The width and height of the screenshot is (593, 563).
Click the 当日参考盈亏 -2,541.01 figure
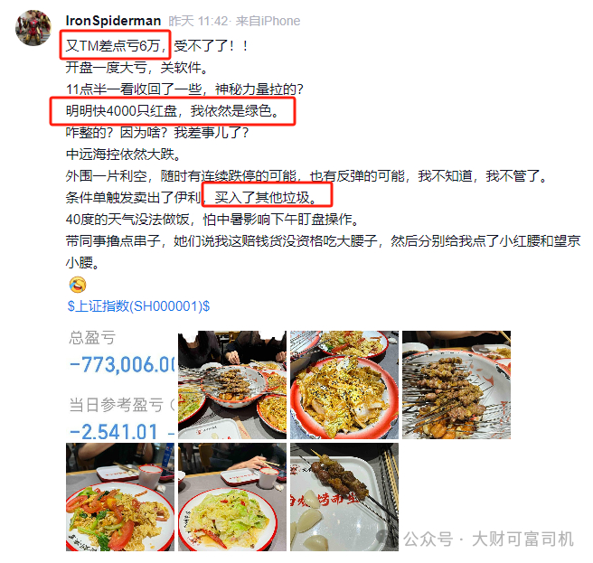coord(114,431)
